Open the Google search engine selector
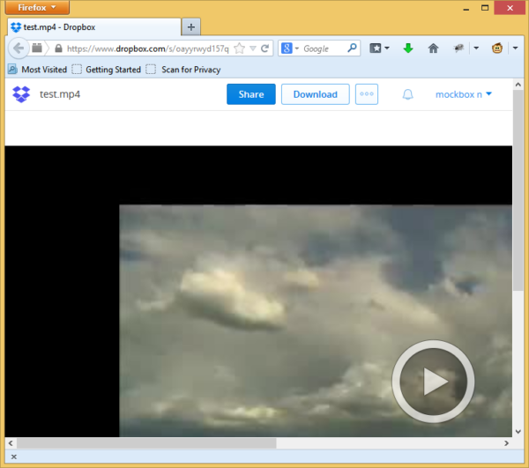The height and width of the screenshot is (468, 529). pos(289,48)
